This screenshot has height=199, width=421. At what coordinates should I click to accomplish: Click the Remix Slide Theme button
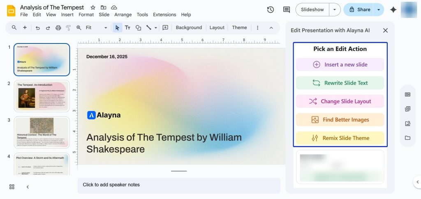[x=340, y=138]
